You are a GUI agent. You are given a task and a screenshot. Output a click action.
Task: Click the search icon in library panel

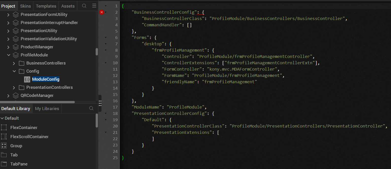91,109
